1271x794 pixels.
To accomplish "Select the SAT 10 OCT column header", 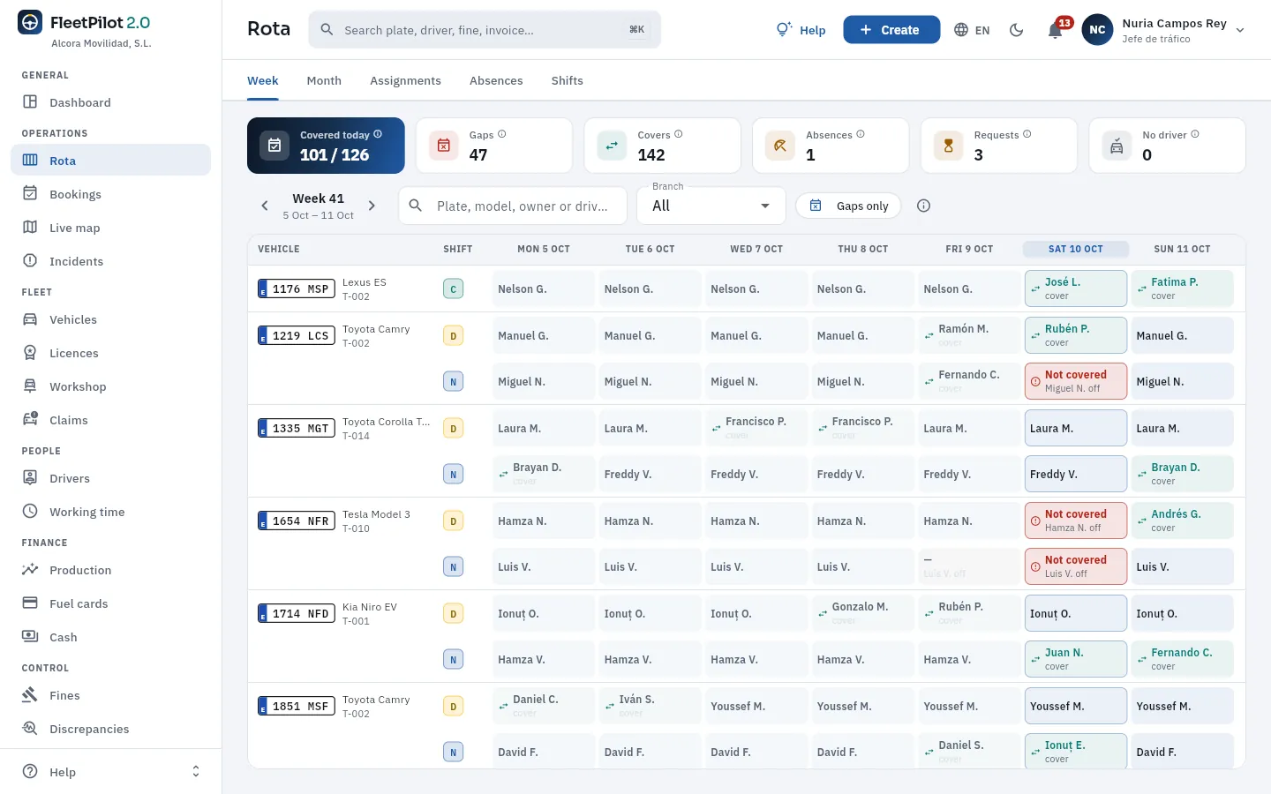I will [1076, 249].
